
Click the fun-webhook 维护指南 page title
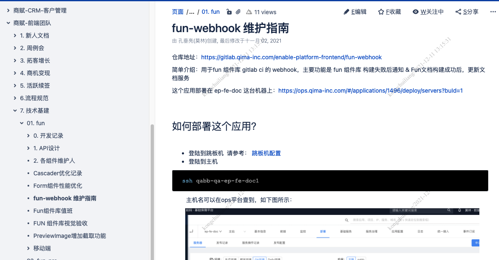pos(230,28)
